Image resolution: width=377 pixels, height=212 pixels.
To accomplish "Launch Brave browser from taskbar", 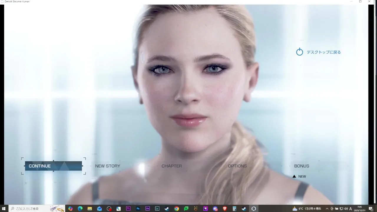I will 225,209.
